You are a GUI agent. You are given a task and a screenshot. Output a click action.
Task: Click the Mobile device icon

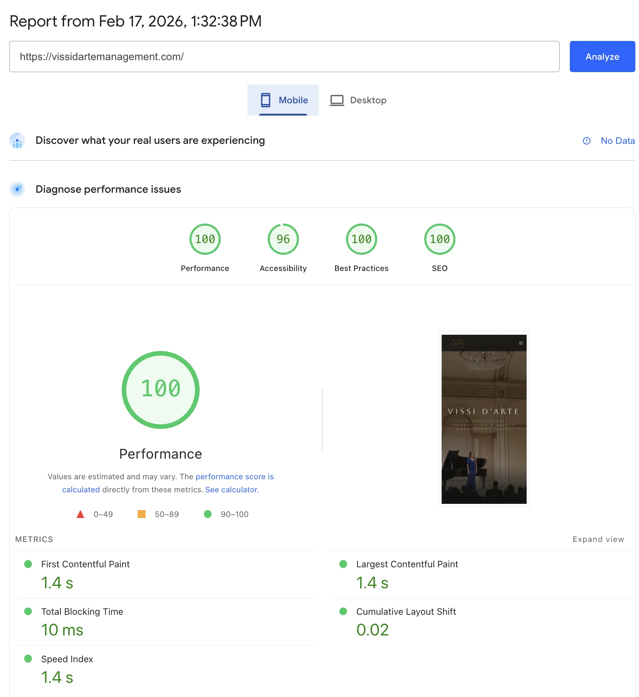[266, 100]
